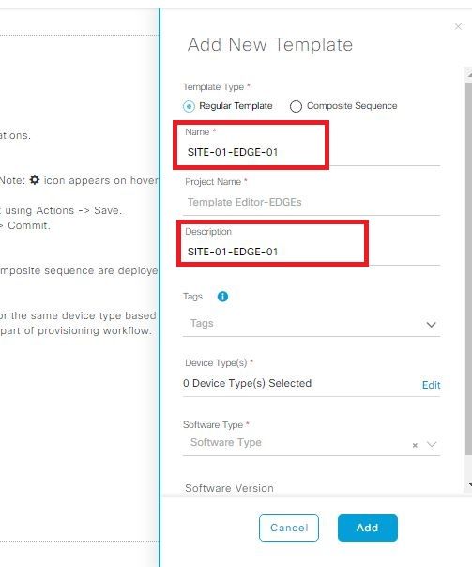Click the Cancel button
Image resolution: width=472 pixels, height=567 pixels.
pyautogui.click(x=289, y=528)
